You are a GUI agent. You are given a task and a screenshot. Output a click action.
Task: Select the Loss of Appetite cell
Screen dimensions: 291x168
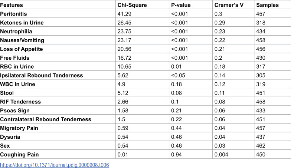22,49
